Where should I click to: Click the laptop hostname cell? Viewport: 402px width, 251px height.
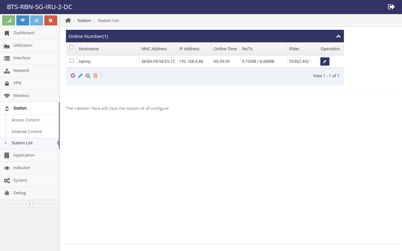[x=108, y=61]
